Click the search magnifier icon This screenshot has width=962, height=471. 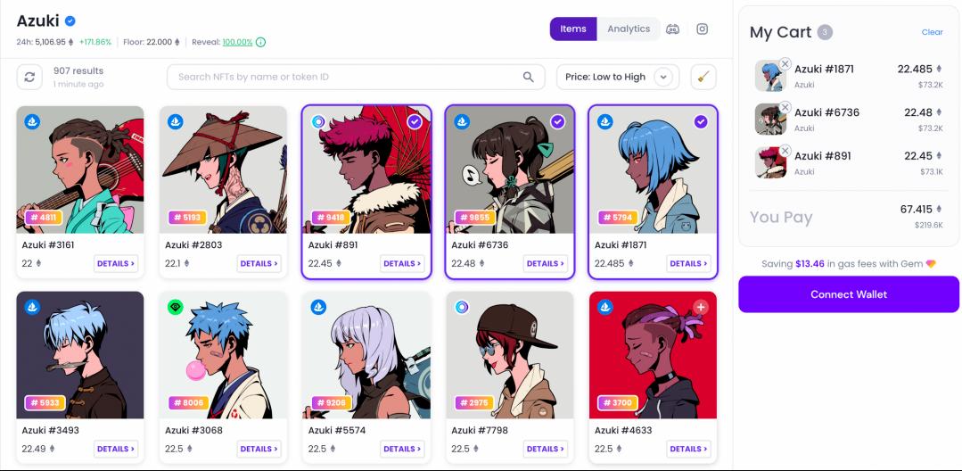[x=528, y=77]
